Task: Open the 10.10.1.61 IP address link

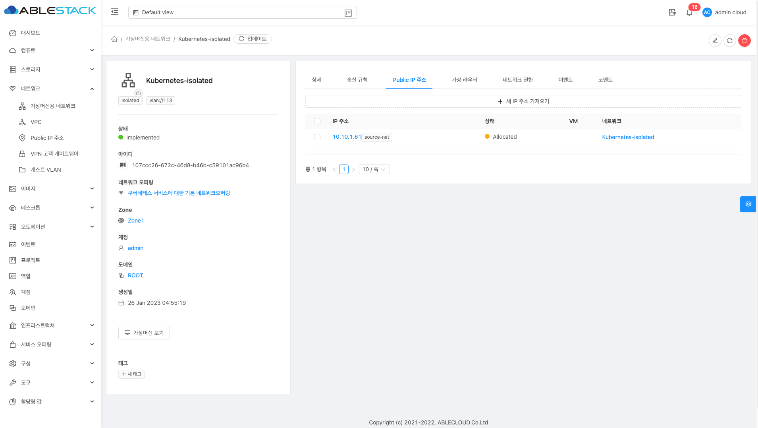Action: 347,137
